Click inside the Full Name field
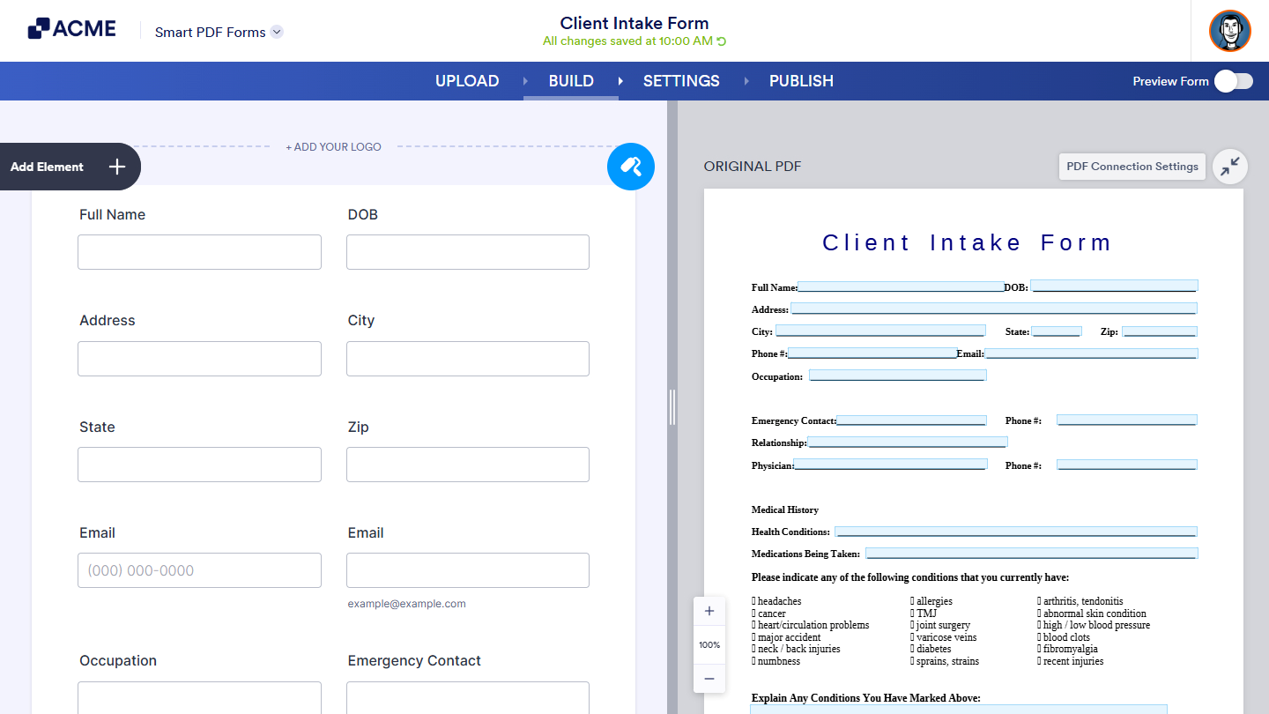The image size is (1269, 714). point(199,252)
